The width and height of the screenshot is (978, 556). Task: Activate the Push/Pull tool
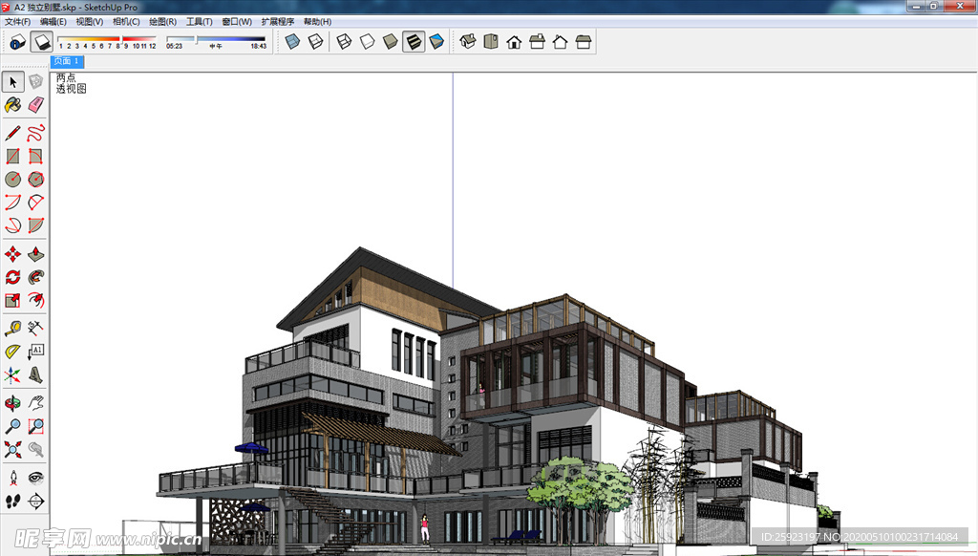point(36,254)
